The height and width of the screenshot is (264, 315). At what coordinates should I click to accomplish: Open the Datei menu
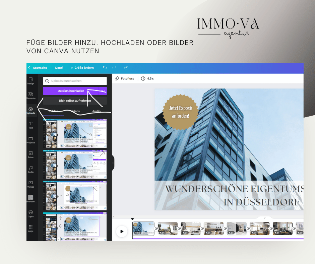[59, 68]
